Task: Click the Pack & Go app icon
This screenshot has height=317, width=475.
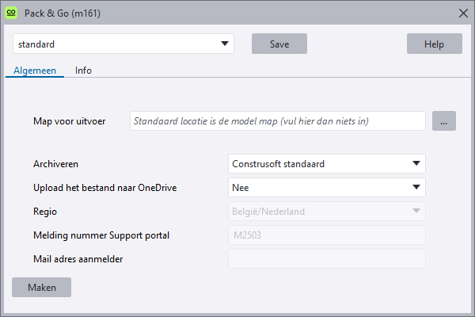Action: tap(12, 13)
